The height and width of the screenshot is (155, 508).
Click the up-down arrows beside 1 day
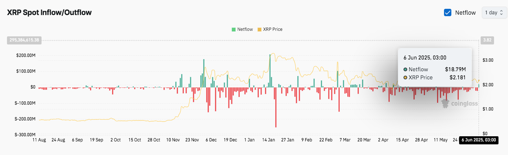(x=501, y=12)
